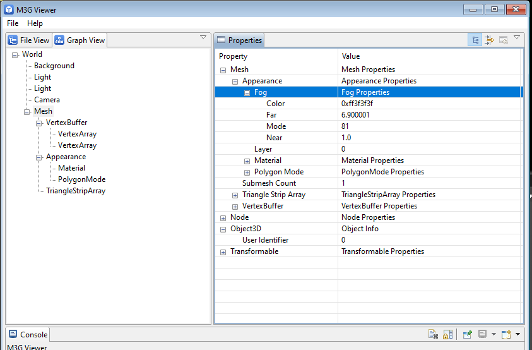Open the Graph View panel view menu

[x=203, y=37]
